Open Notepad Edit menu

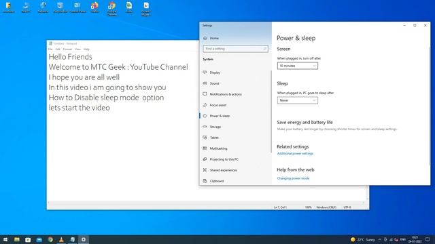point(58,49)
